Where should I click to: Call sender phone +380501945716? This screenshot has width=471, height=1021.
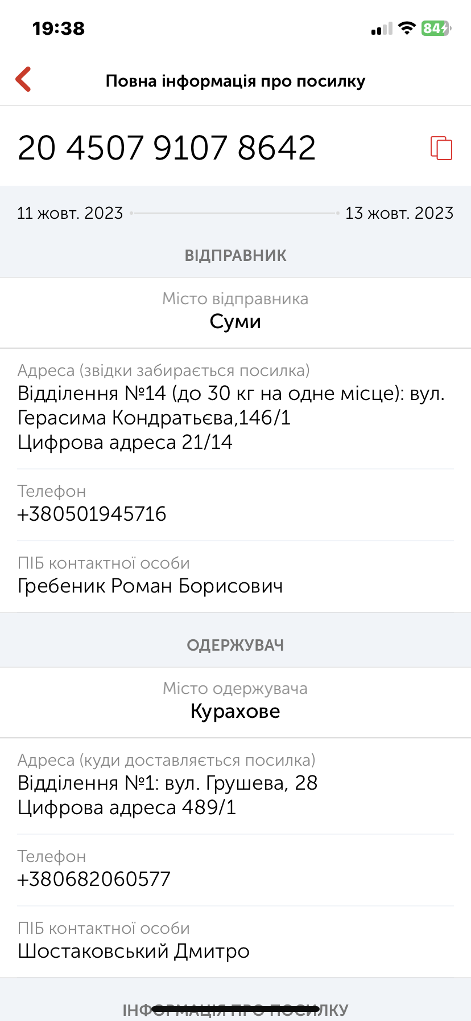92,514
